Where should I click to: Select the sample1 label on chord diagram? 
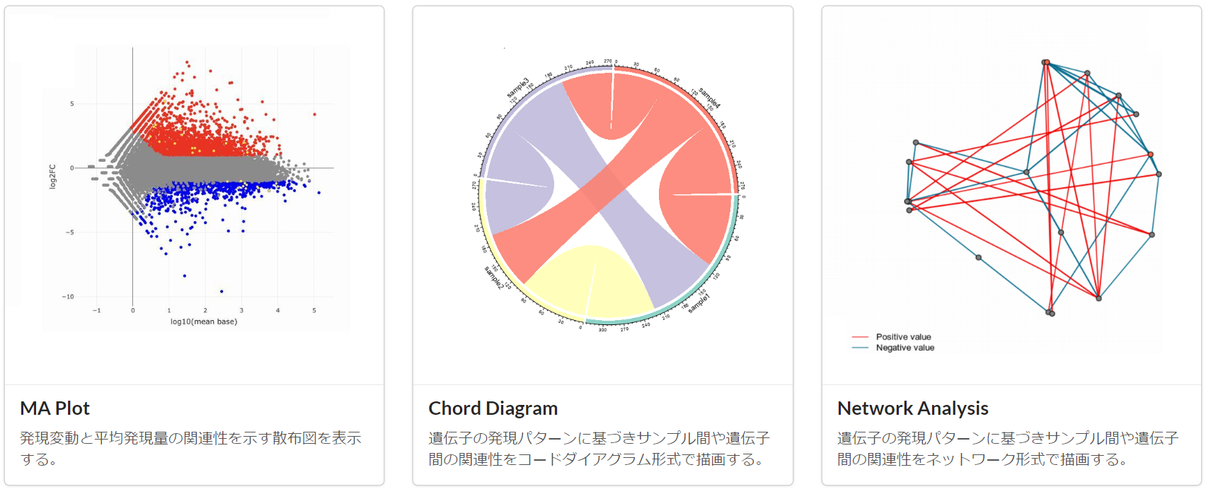(x=698, y=302)
